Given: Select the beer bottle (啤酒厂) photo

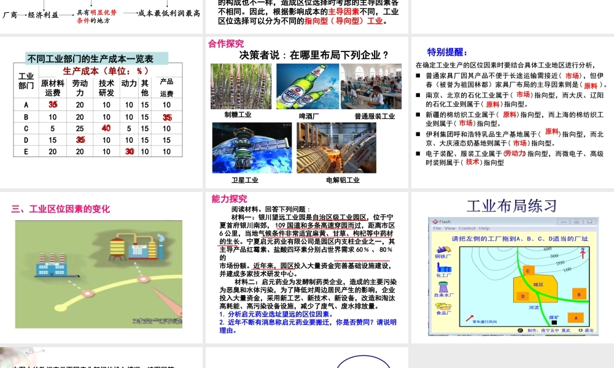Looking at the screenshot, I should point(308,86).
